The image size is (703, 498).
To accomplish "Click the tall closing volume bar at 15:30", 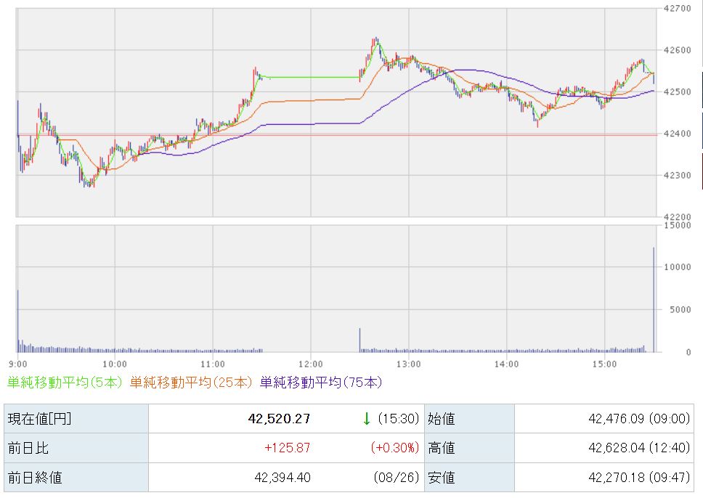I will pos(654,299).
